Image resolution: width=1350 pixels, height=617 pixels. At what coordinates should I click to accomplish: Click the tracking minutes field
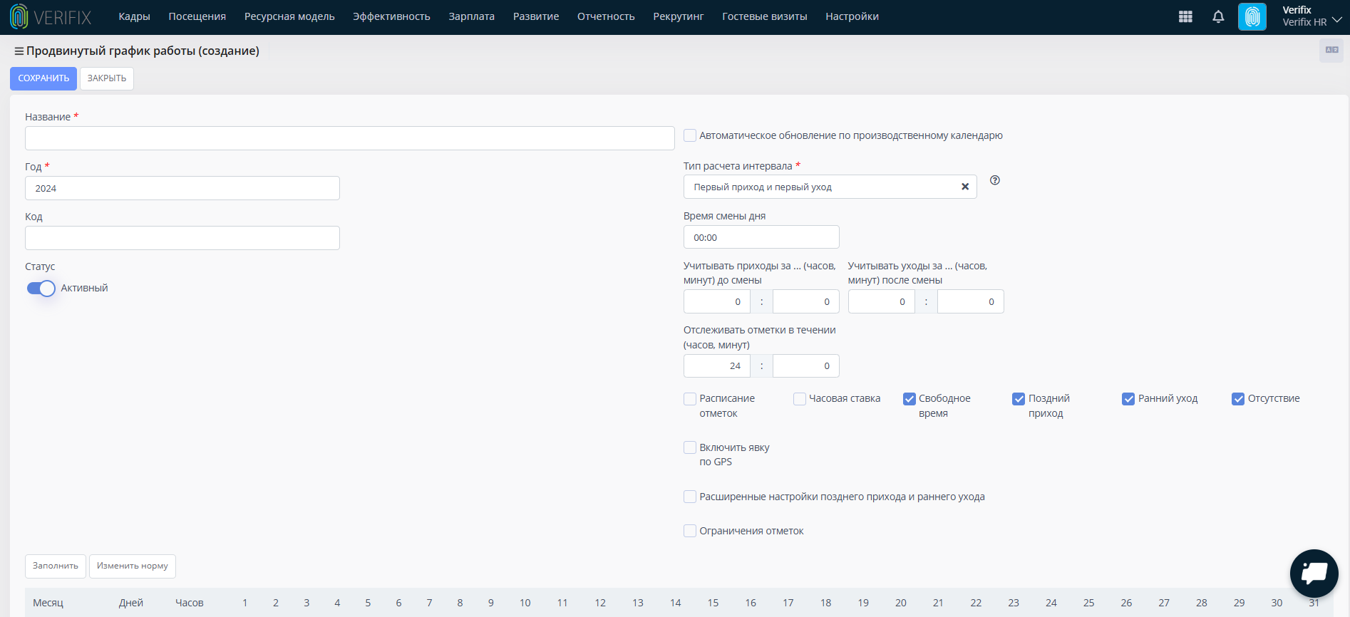(x=806, y=365)
